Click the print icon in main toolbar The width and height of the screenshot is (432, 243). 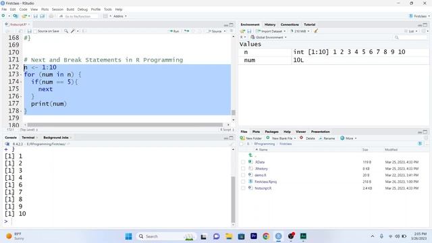click(51, 16)
